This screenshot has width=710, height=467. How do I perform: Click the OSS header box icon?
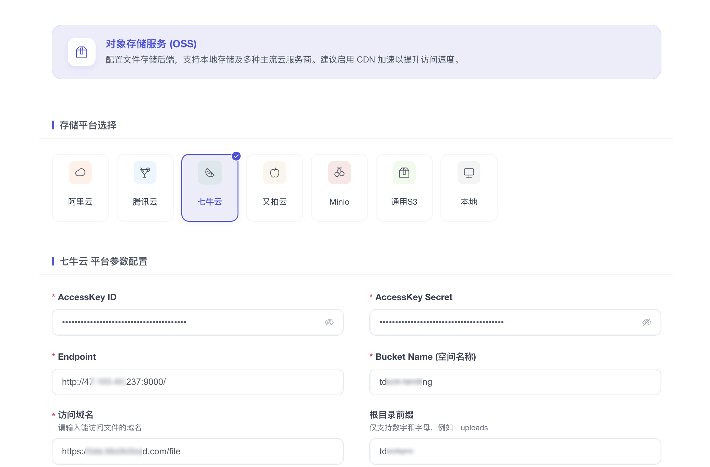82,52
